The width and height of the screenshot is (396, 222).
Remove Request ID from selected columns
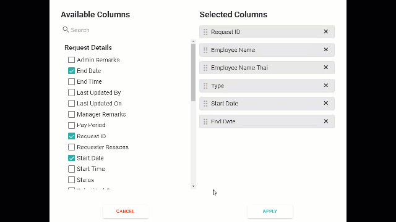pyautogui.click(x=326, y=31)
